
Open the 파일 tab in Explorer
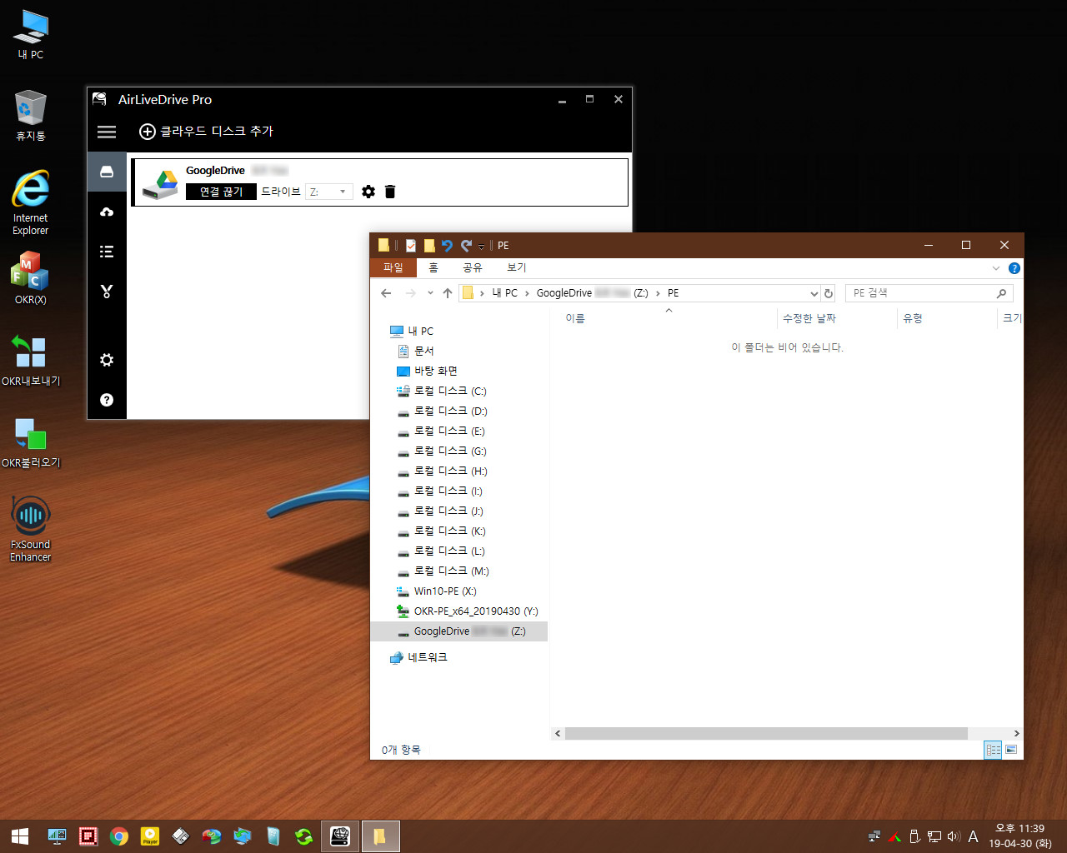tap(393, 267)
